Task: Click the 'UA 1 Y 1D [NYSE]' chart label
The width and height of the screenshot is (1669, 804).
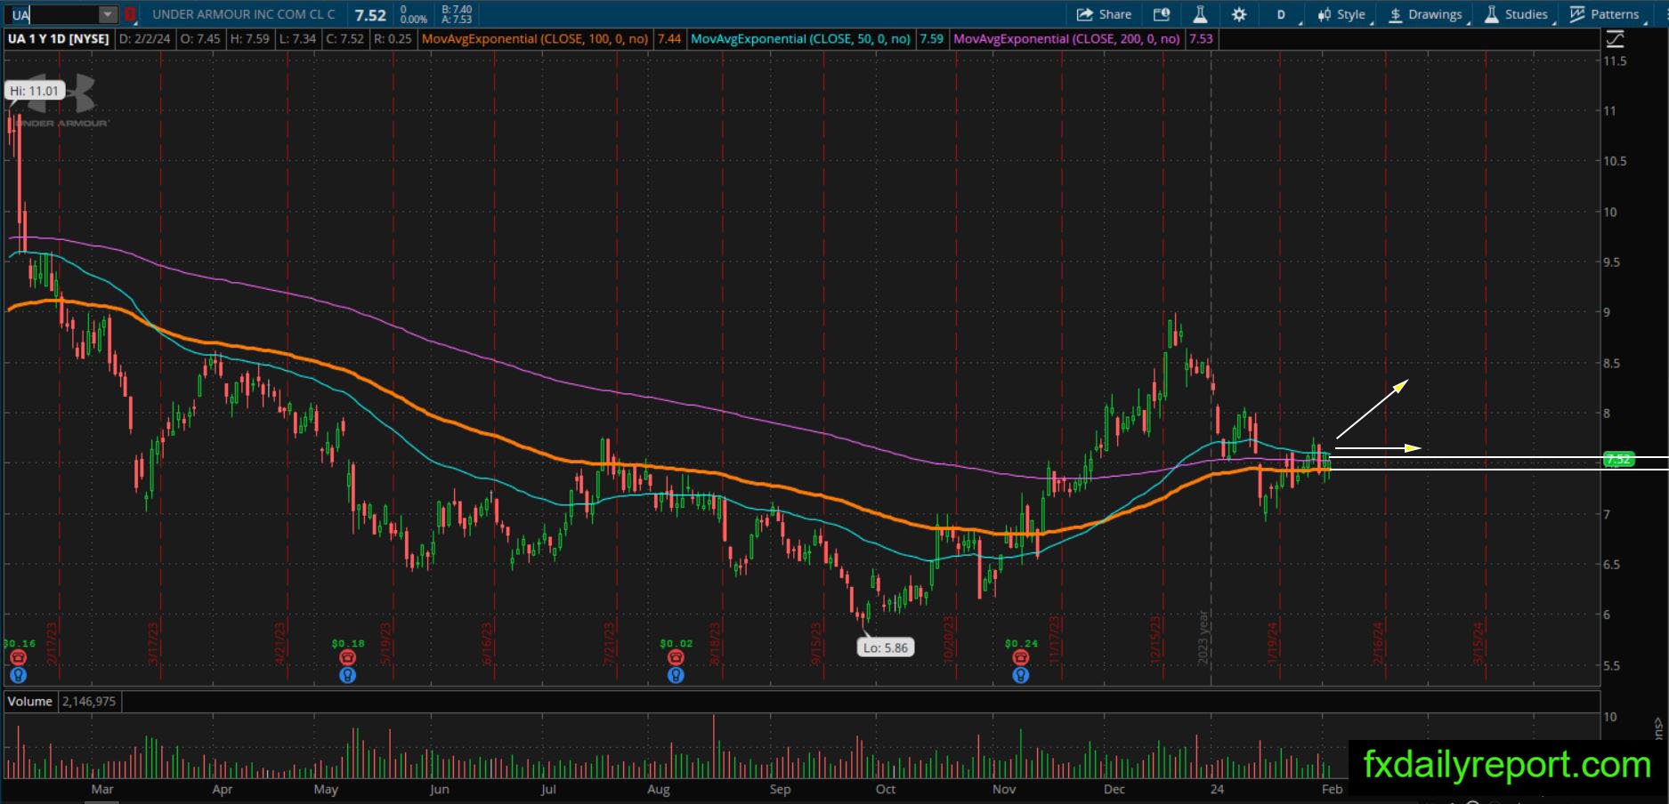Action: (x=58, y=39)
